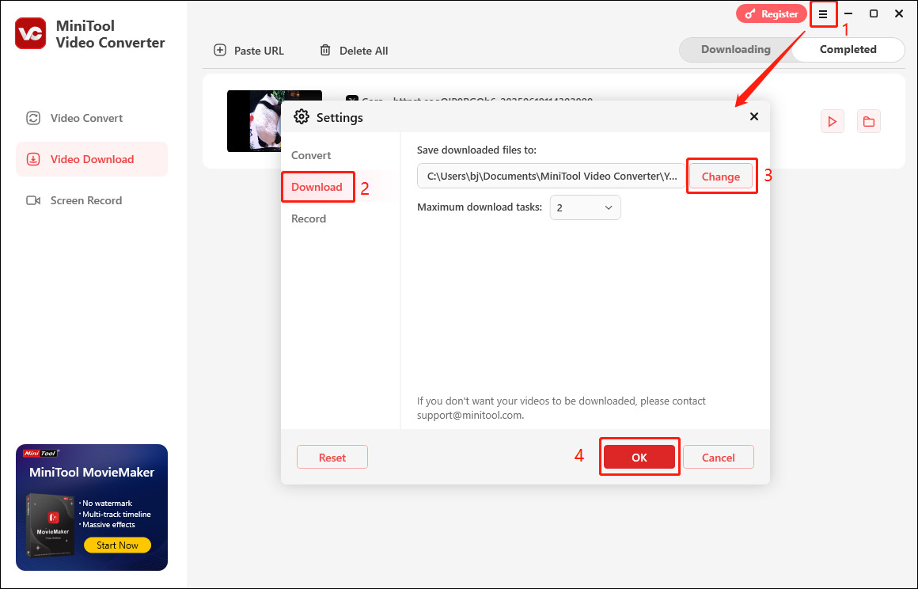This screenshot has height=589, width=918.
Task: Switch to the Downloading tab
Action: click(735, 50)
